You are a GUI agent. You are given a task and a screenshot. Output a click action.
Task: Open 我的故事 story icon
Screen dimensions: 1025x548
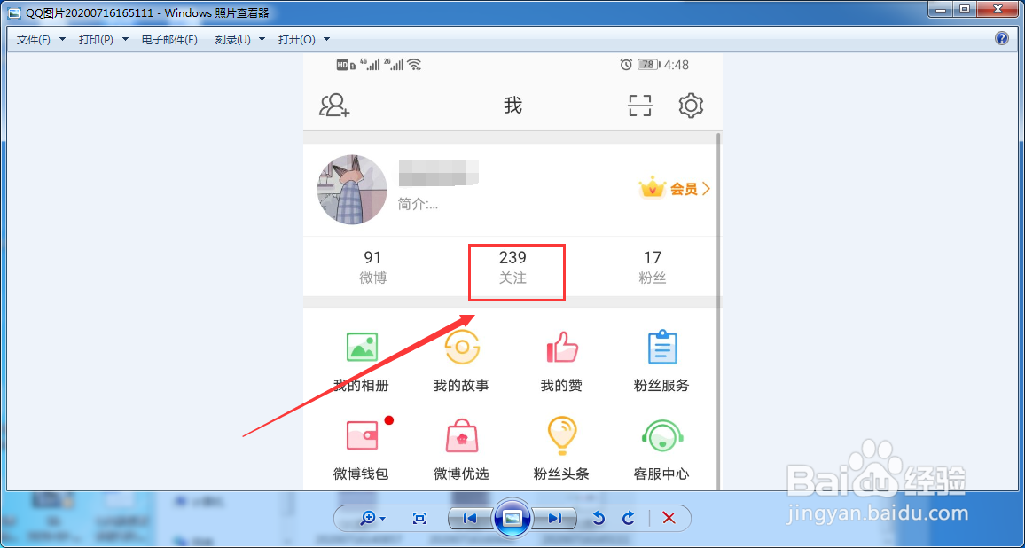coord(462,348)
